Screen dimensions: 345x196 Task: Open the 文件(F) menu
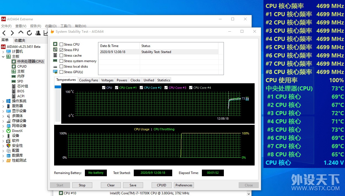6,26
